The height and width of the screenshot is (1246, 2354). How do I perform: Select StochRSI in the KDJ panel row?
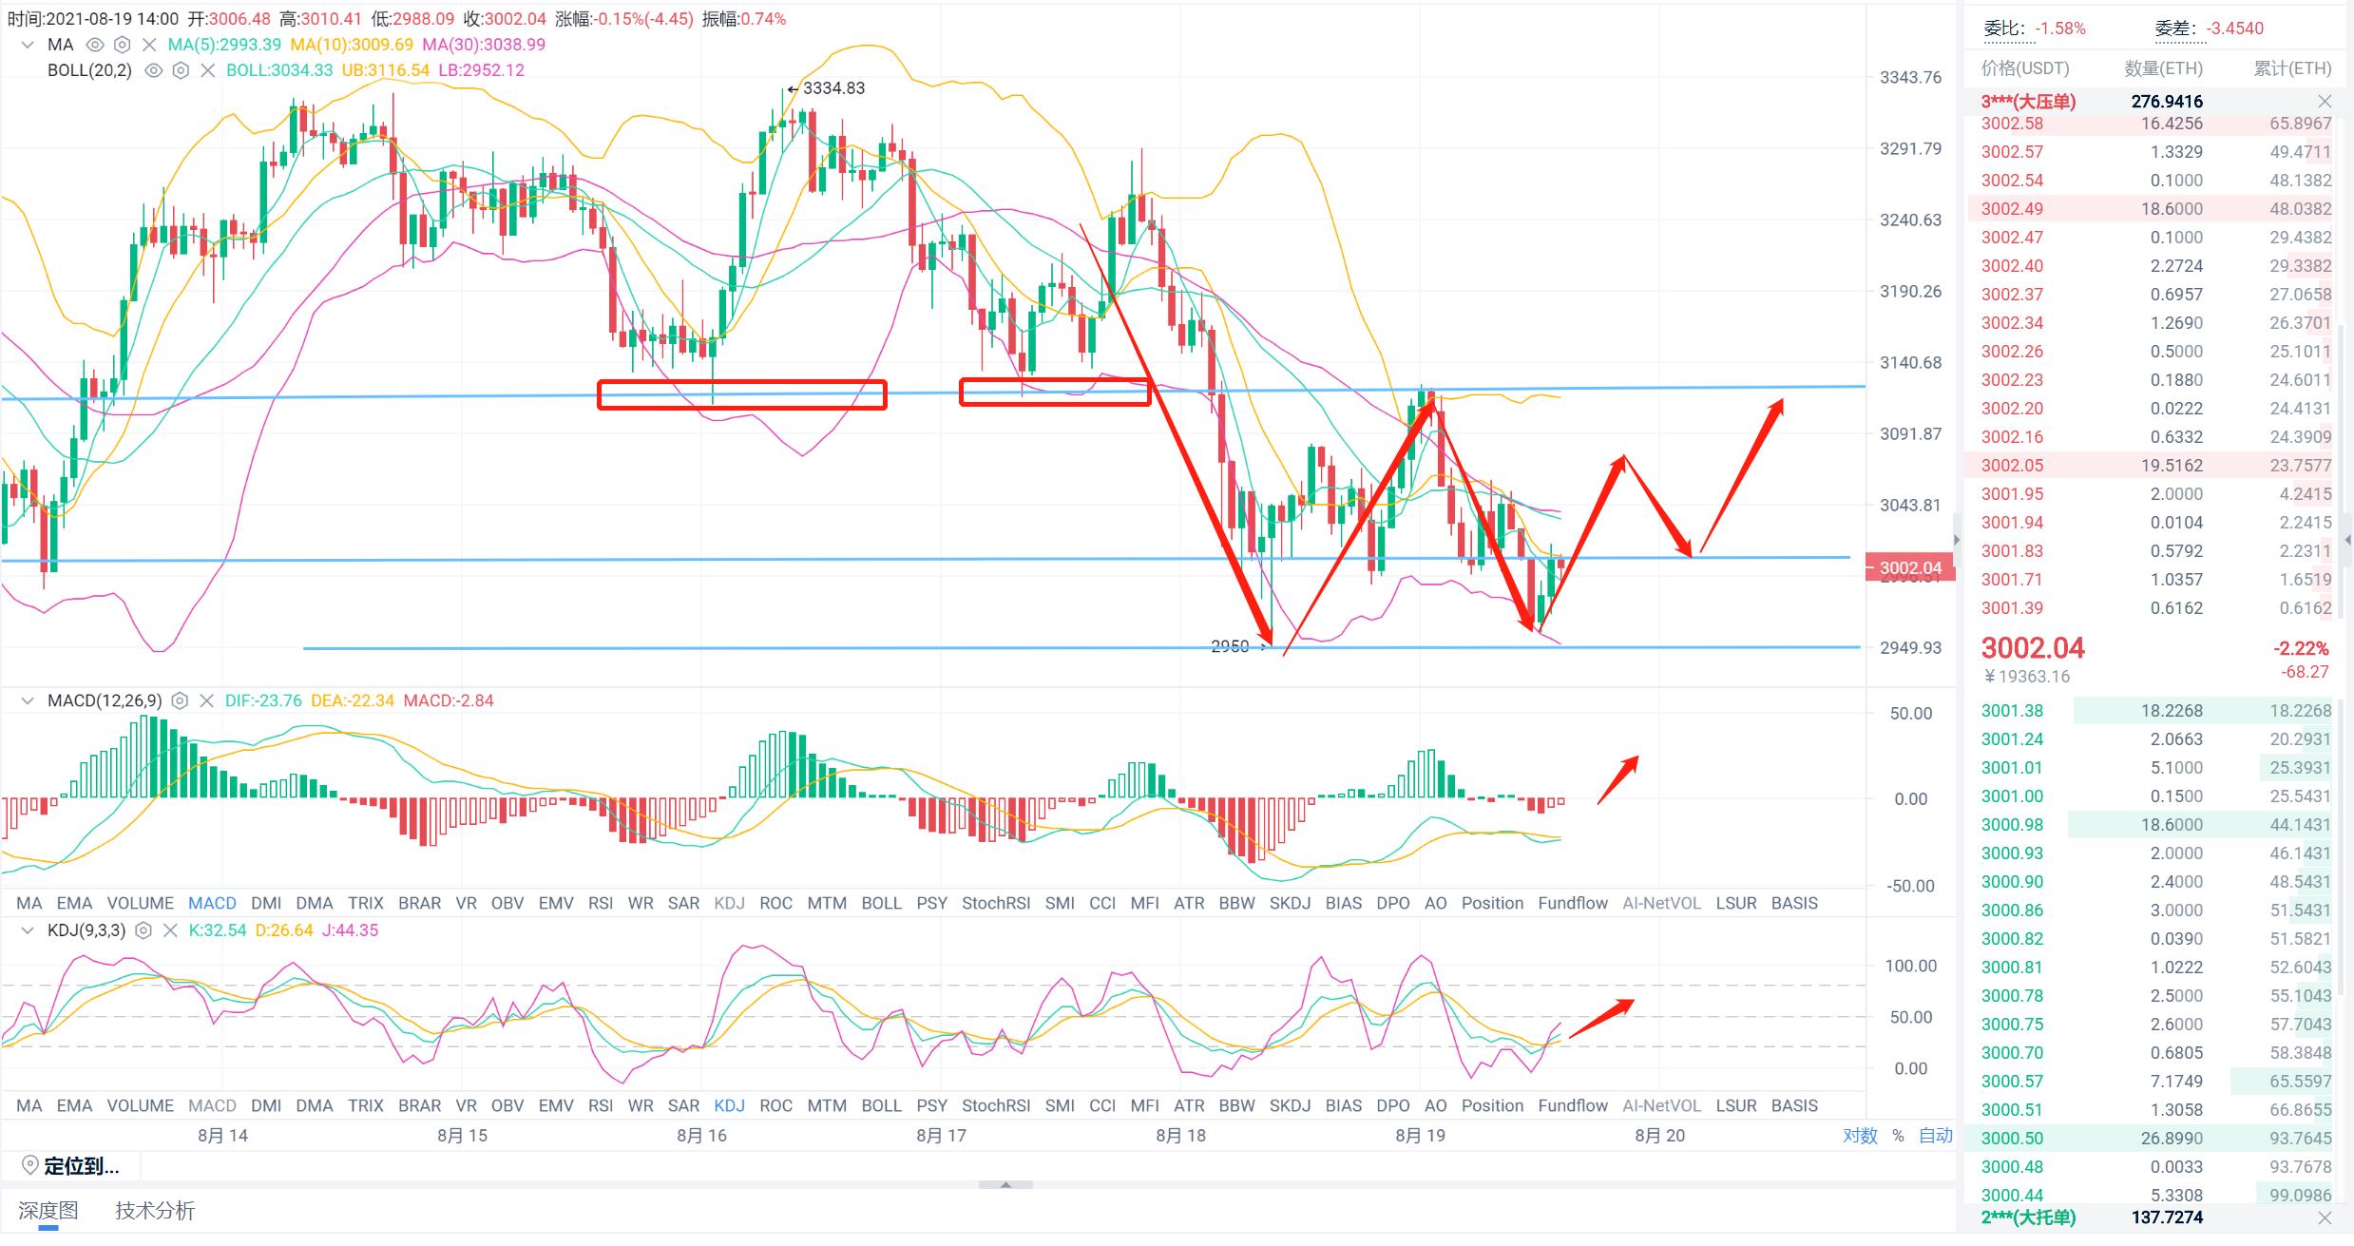coord(995,1105)
